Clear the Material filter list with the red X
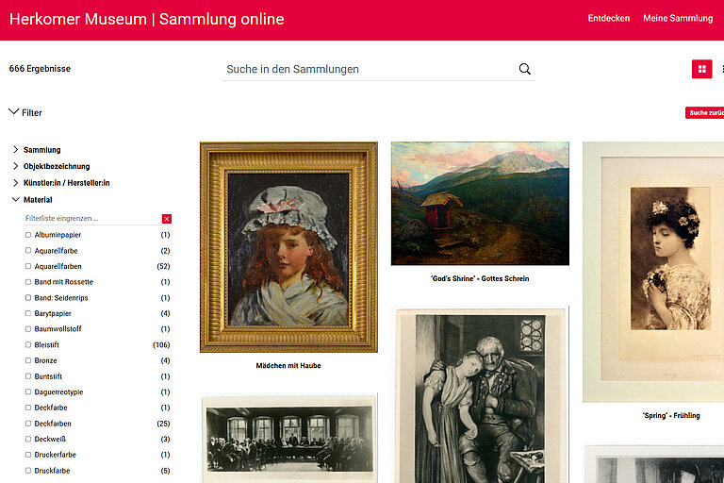724x483 pixels. coord(167,219)
